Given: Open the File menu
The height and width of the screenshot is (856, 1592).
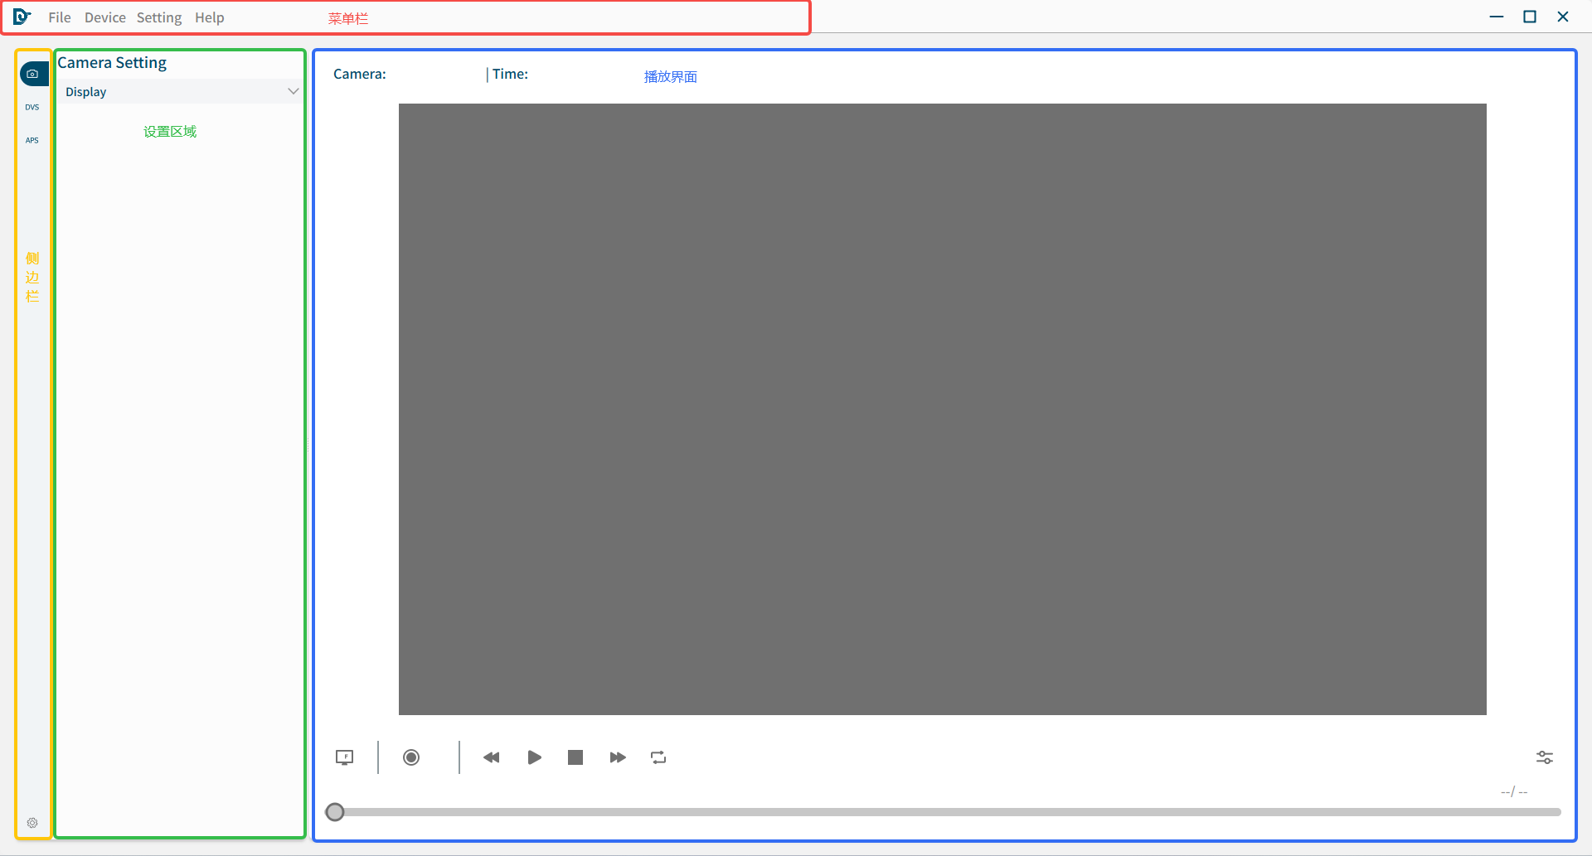Looking at the screenshot, I should tap(60, 17).
